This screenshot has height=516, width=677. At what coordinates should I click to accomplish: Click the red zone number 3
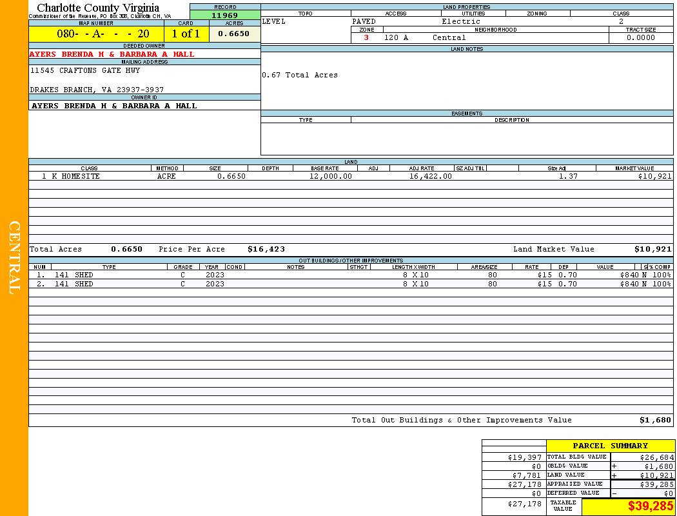(366, 37)
